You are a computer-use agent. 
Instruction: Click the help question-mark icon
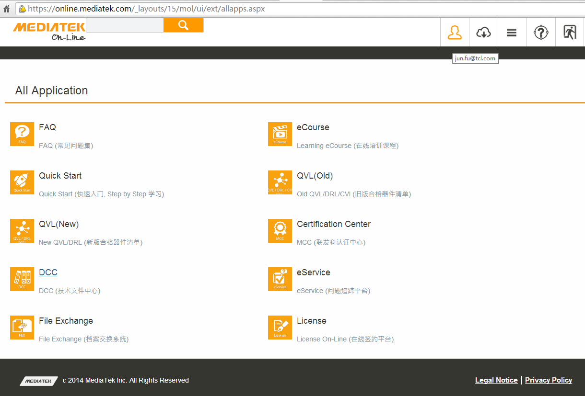[x=541, y=33]
